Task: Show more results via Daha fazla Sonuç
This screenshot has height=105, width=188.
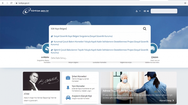Action: pos(59,58)
